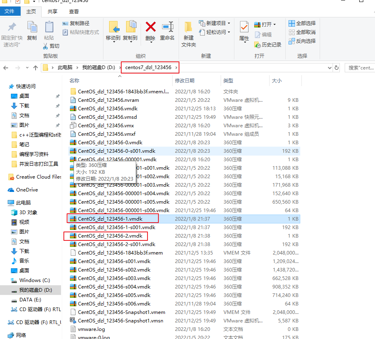Viewport: 375px width, 339px height.
Task: Create a New folder (新建文件夹)
Action: click(x=188, y=34)
